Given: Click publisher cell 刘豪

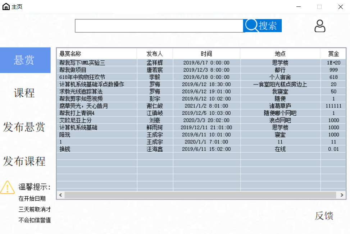Looking at the screenshot, I should point(155,120).
